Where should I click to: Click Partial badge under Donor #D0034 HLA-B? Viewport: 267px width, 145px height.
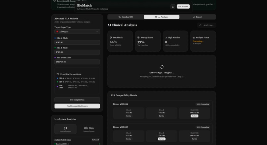pyautogui.click(x=162, y=116)
